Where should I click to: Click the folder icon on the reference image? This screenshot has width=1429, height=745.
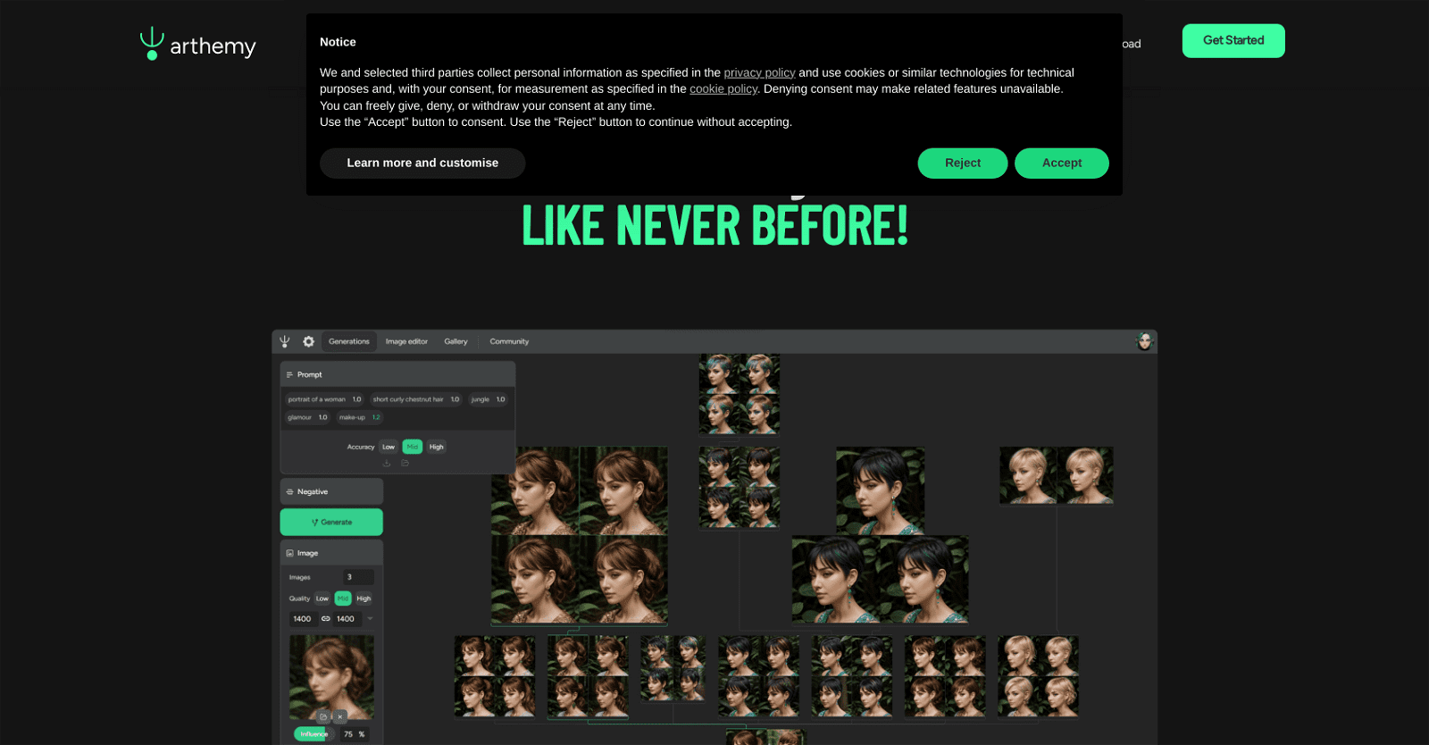pos(323,716)
